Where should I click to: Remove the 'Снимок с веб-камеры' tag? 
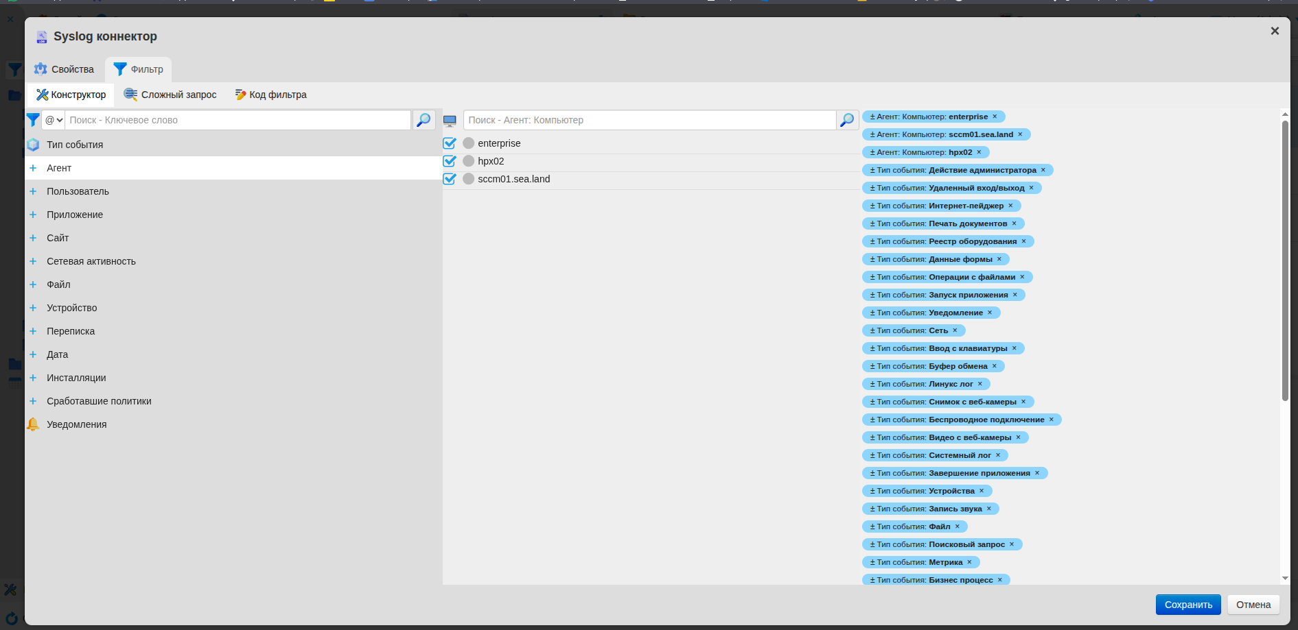[x=1023, y=402]
